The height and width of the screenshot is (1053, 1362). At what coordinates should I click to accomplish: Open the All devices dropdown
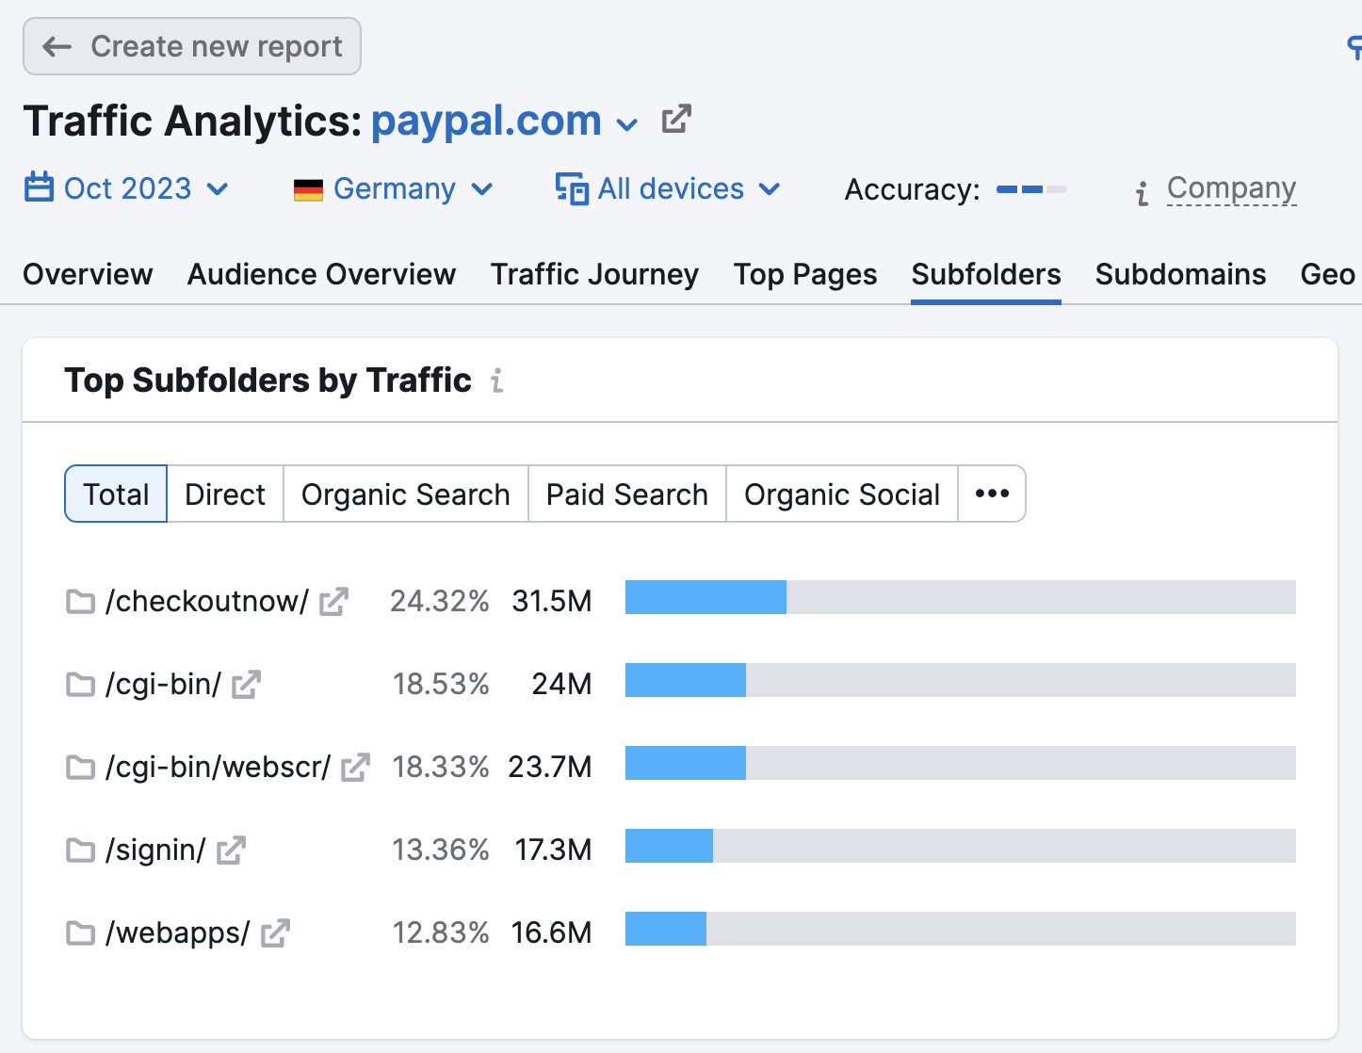(668, 188)
